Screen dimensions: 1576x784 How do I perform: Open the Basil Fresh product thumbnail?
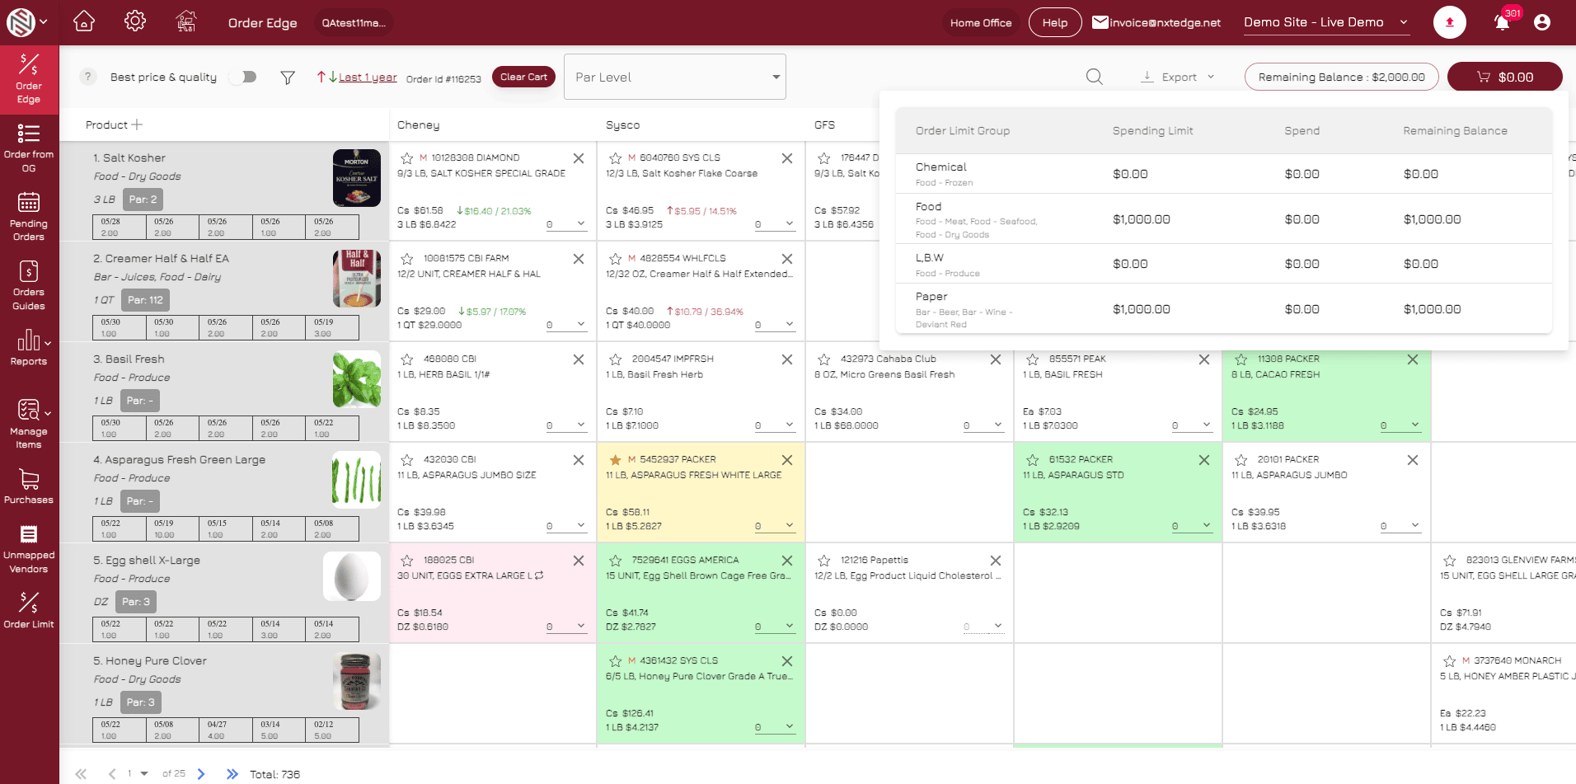357,379
